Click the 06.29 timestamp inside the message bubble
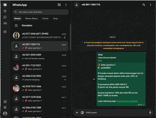156x118 pixels. coord(140,105)
